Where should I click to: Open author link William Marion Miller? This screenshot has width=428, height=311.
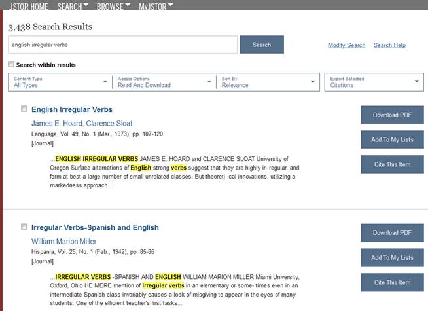[64, 242]
